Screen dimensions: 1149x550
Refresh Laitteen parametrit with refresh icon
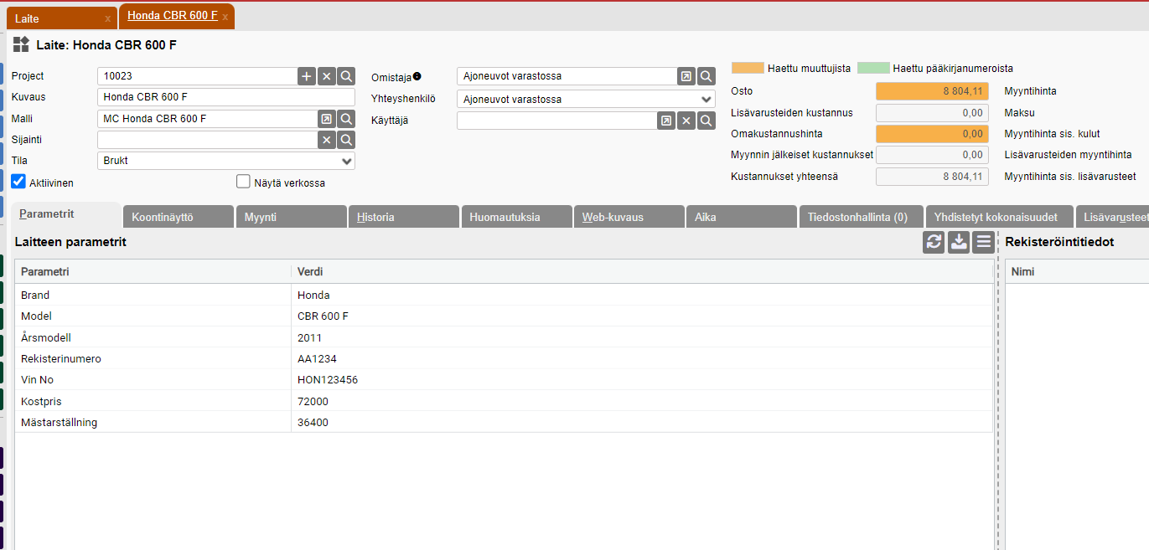click(x=934, y=242)
